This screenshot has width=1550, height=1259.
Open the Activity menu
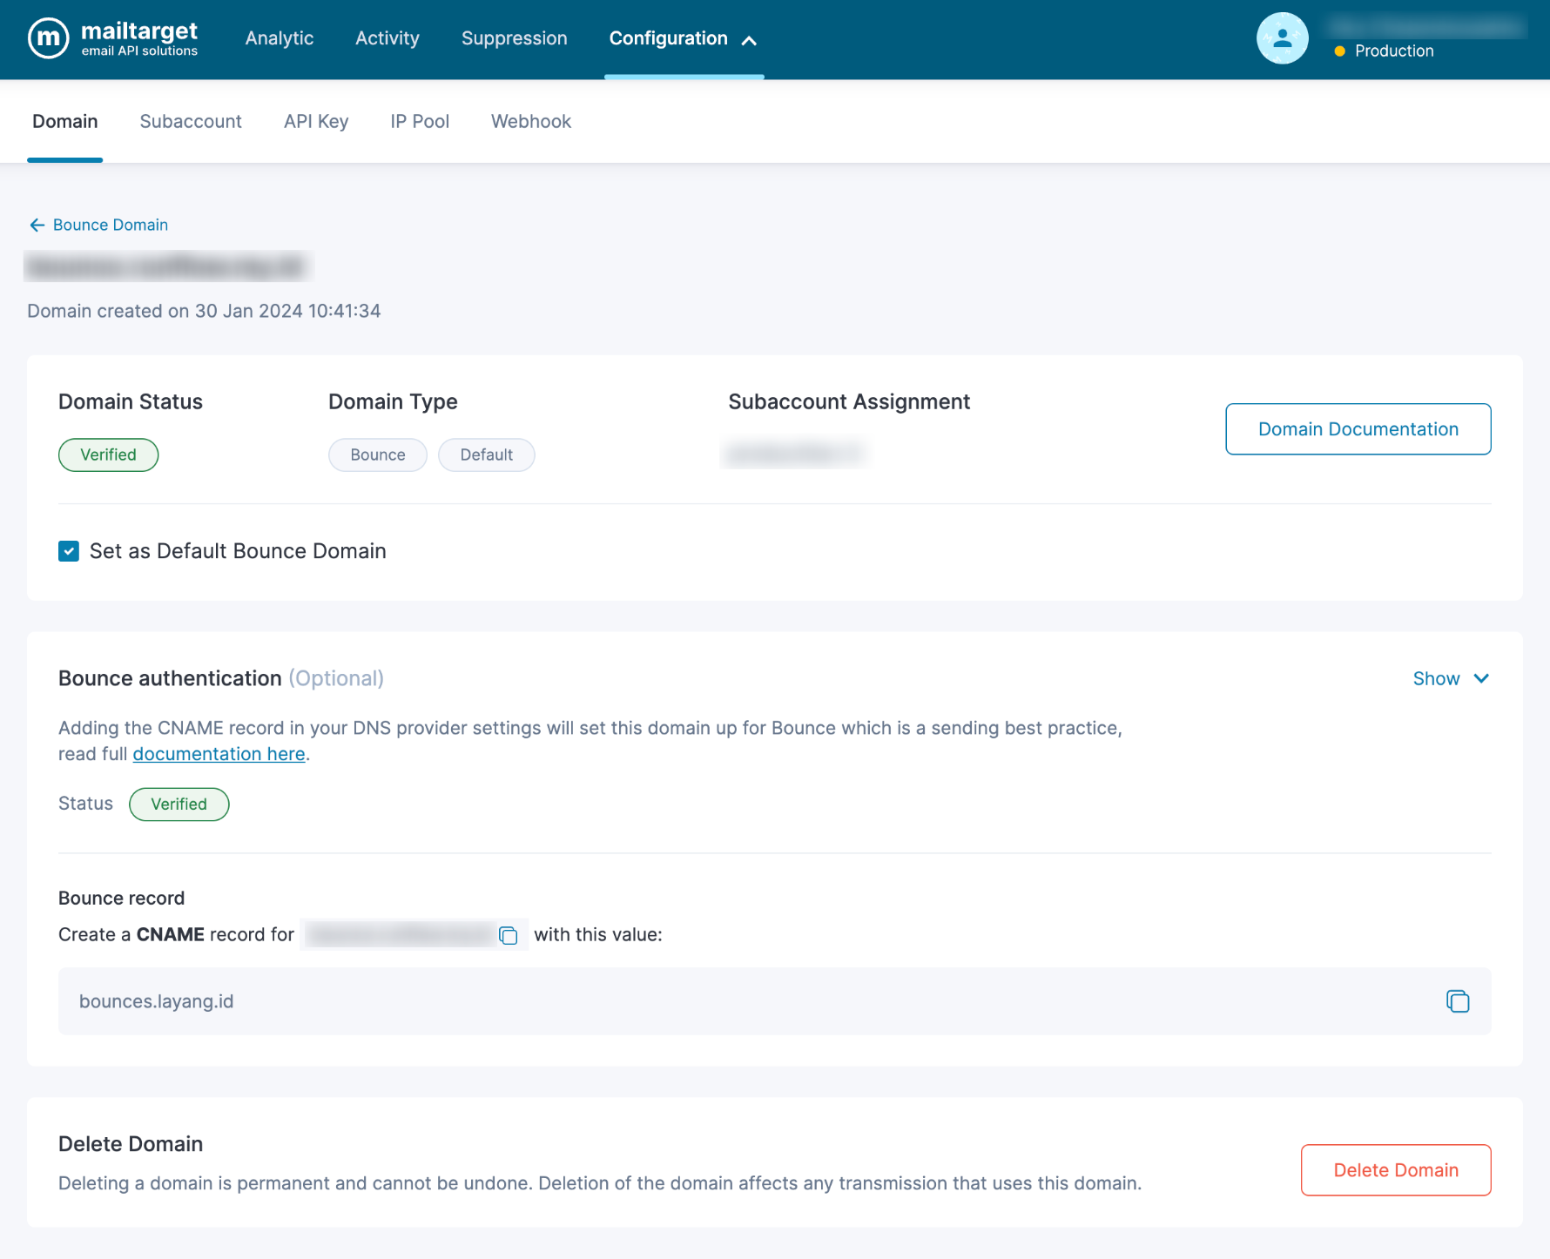pos(387,38)
